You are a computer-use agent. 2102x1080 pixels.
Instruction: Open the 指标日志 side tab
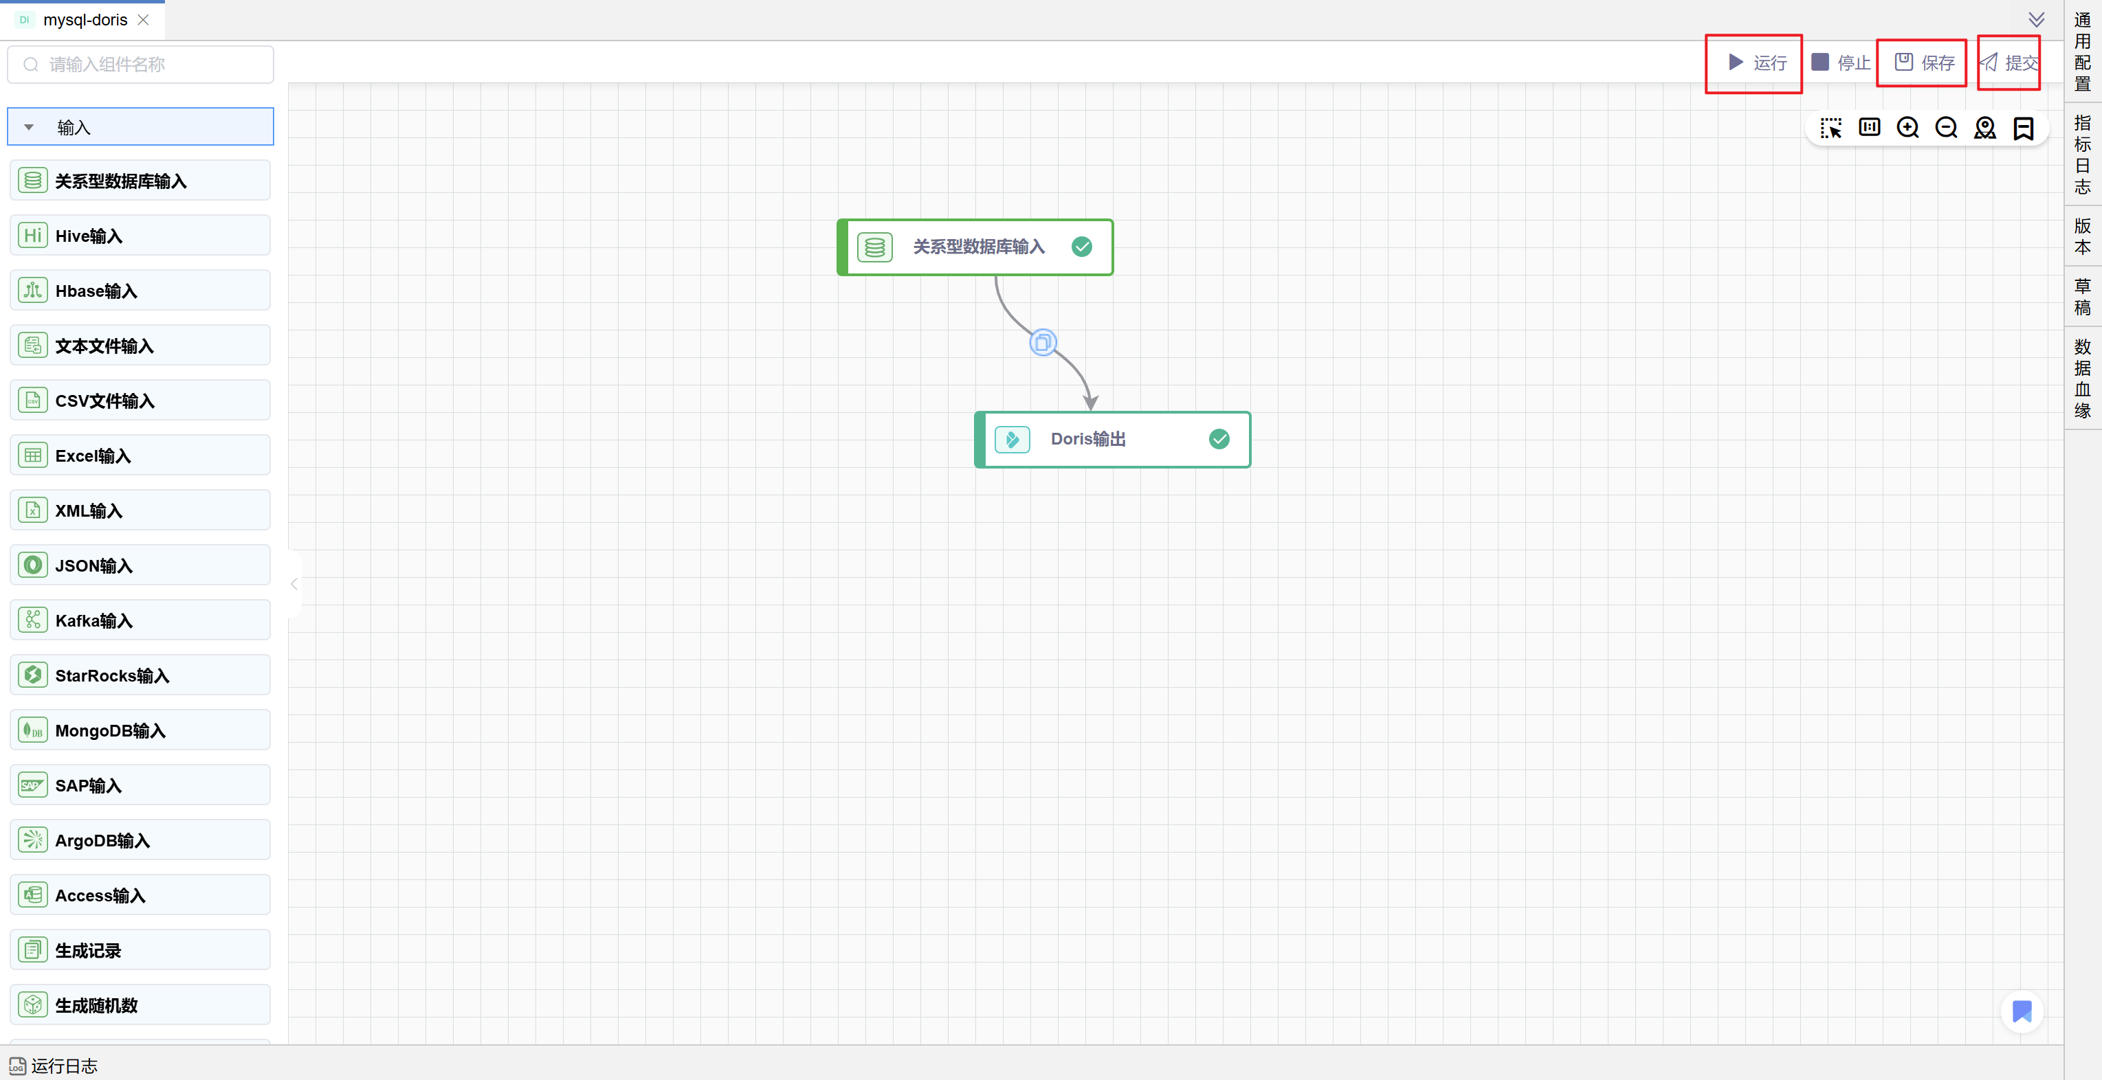click(2083, 155)
